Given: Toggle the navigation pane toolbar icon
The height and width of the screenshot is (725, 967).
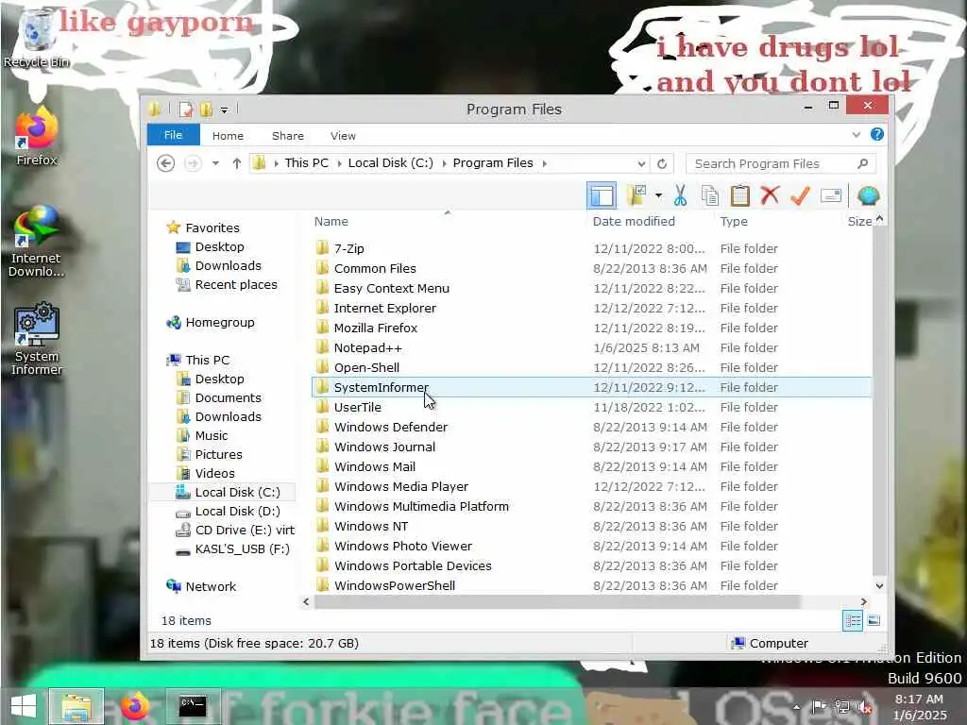Looking at the screenshot, I should click(602, 195).
